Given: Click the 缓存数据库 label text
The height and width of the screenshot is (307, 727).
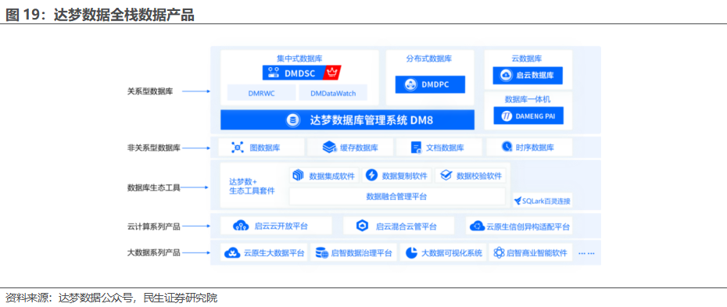Looking at the screenshot, I should point(359,148).
